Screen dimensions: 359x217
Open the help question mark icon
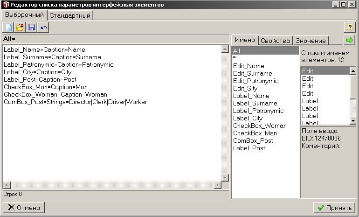(350, 28)
